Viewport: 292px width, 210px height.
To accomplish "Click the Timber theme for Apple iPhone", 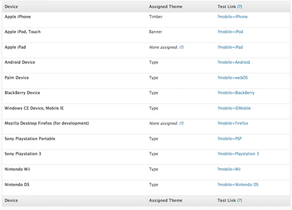I will (156, 17).
